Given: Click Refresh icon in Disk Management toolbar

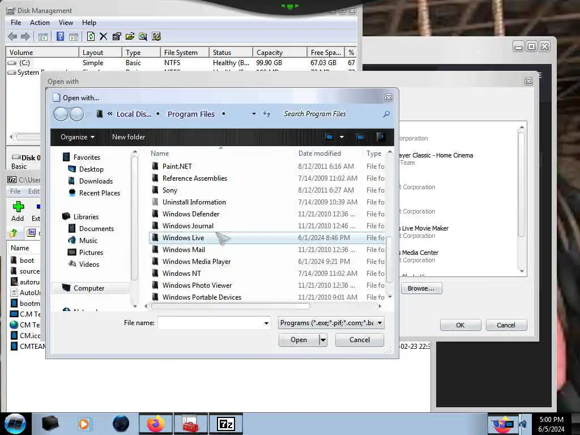Looking at the screenshot, I should click(x=91, y=36).
